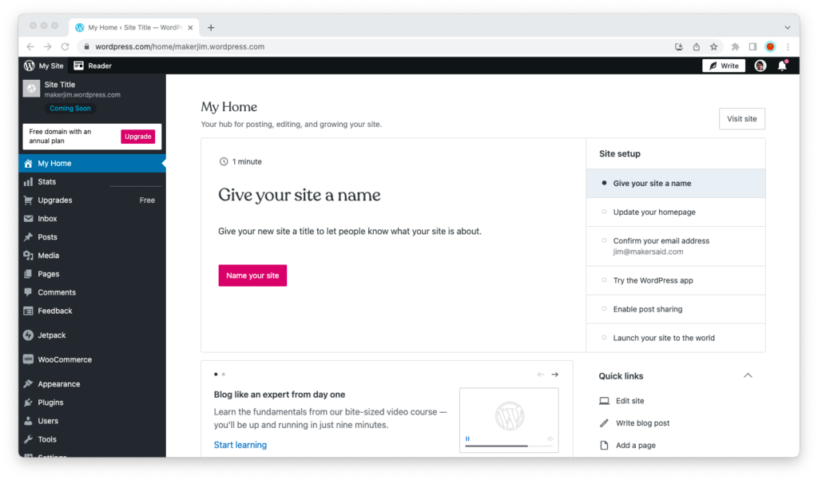Open the browser extensions puzzle icon

pyautogui.click(x=735, y=46)
